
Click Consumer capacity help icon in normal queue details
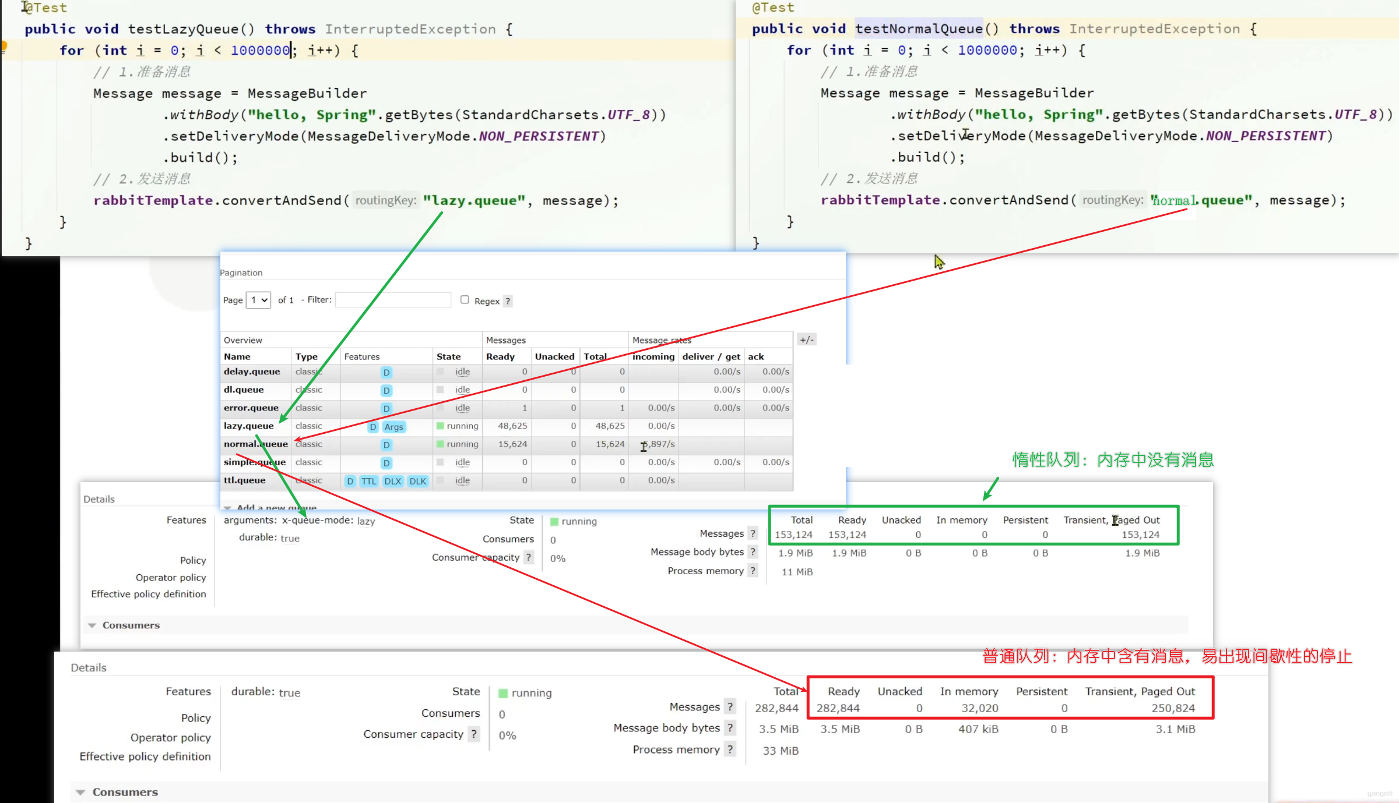pos(474,734)
